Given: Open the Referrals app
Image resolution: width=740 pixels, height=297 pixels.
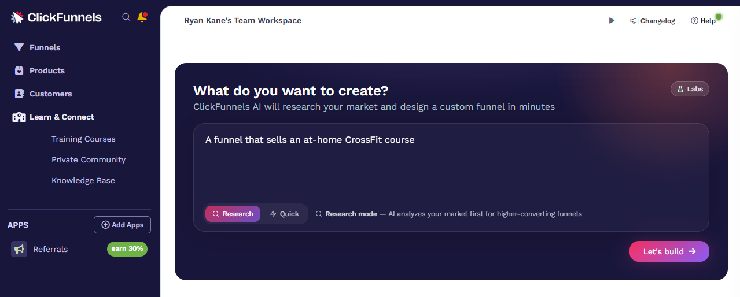Looking at the screenshot, I should tap(50, 249).
